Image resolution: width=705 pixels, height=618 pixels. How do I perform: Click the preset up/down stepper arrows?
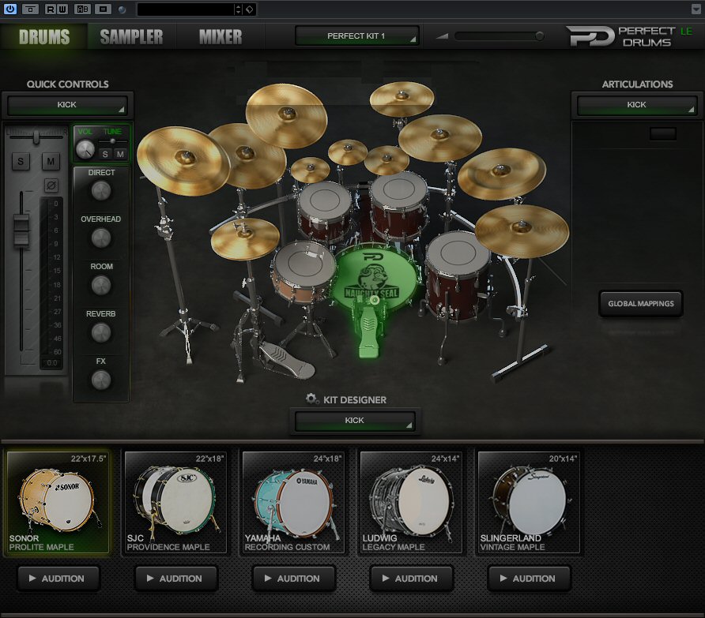click(239, 9)
